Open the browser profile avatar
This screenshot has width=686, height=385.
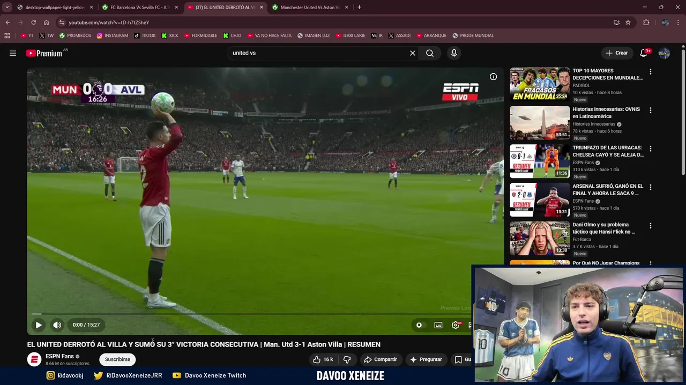[x=665, y=22]
